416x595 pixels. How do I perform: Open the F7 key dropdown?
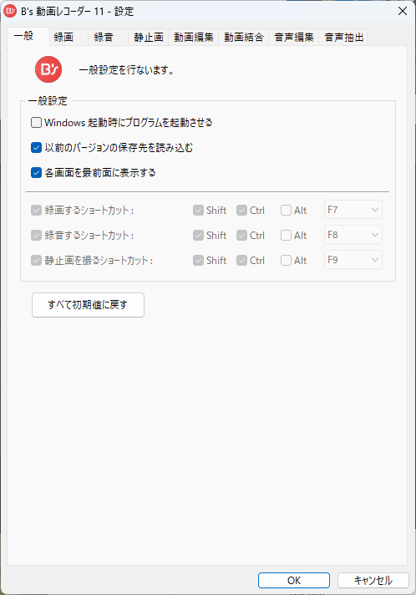click(353, 210)
